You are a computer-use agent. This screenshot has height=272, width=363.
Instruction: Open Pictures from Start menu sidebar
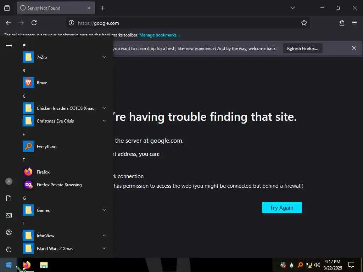(9, 215)
